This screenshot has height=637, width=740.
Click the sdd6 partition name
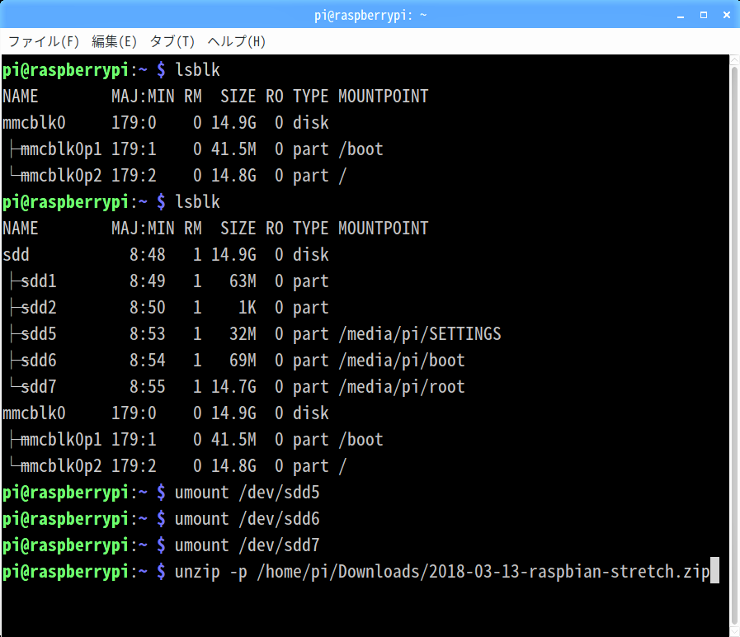click(38, 361)
